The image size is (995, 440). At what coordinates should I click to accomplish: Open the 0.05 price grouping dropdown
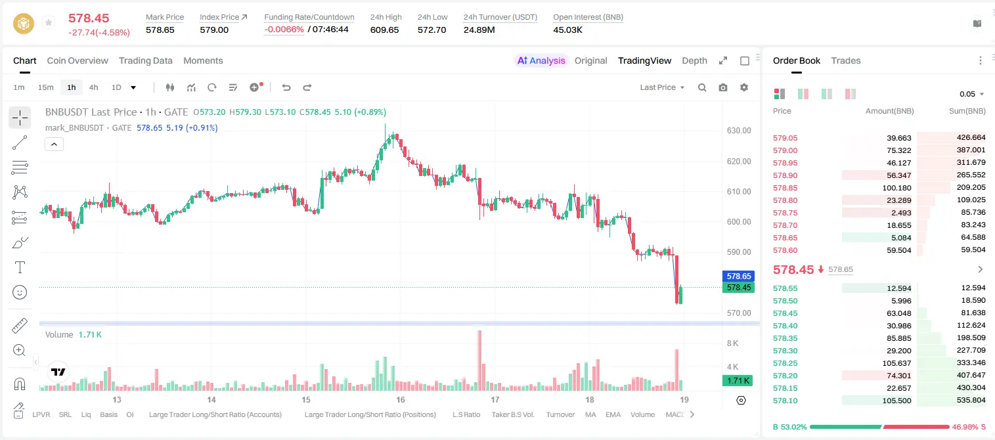point(972,94)
